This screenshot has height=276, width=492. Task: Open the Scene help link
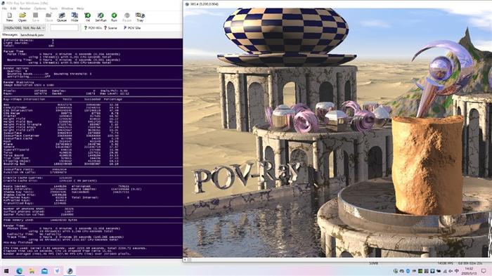pos(110,28)
